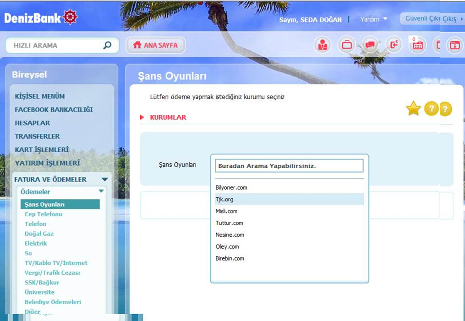Choose Tuttur.com from the list
This screenshot has width=465, height=321.
point(290,223)
